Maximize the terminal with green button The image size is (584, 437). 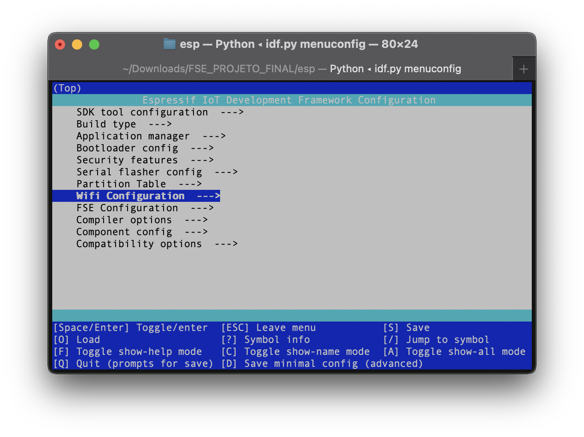coord(94,44)
